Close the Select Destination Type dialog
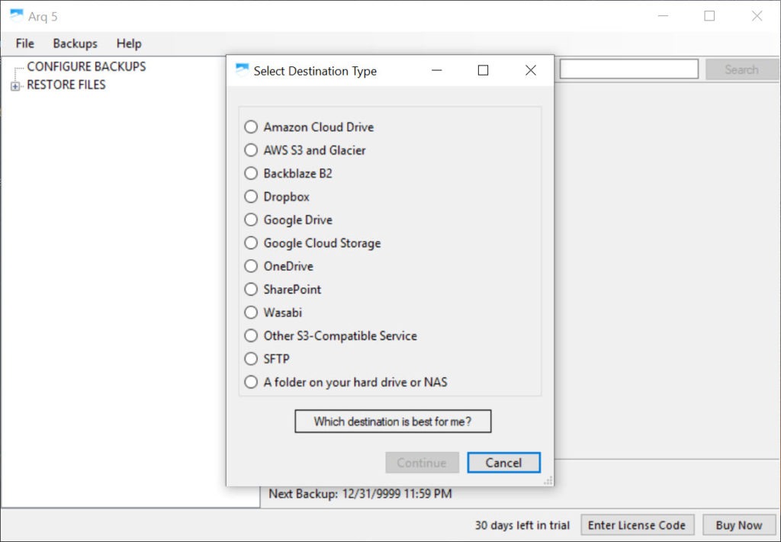 tap(531, 71)
